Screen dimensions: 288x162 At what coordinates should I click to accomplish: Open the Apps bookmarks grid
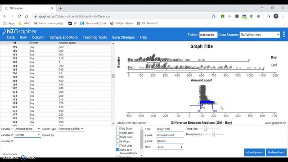pyautogui.click(x=9, y=23)
